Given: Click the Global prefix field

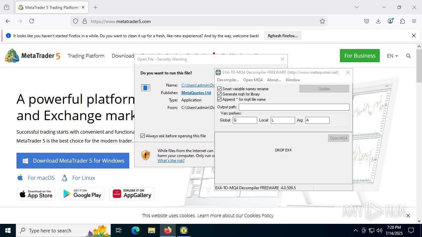Looking at the screenshot, I should pos(245,120).
